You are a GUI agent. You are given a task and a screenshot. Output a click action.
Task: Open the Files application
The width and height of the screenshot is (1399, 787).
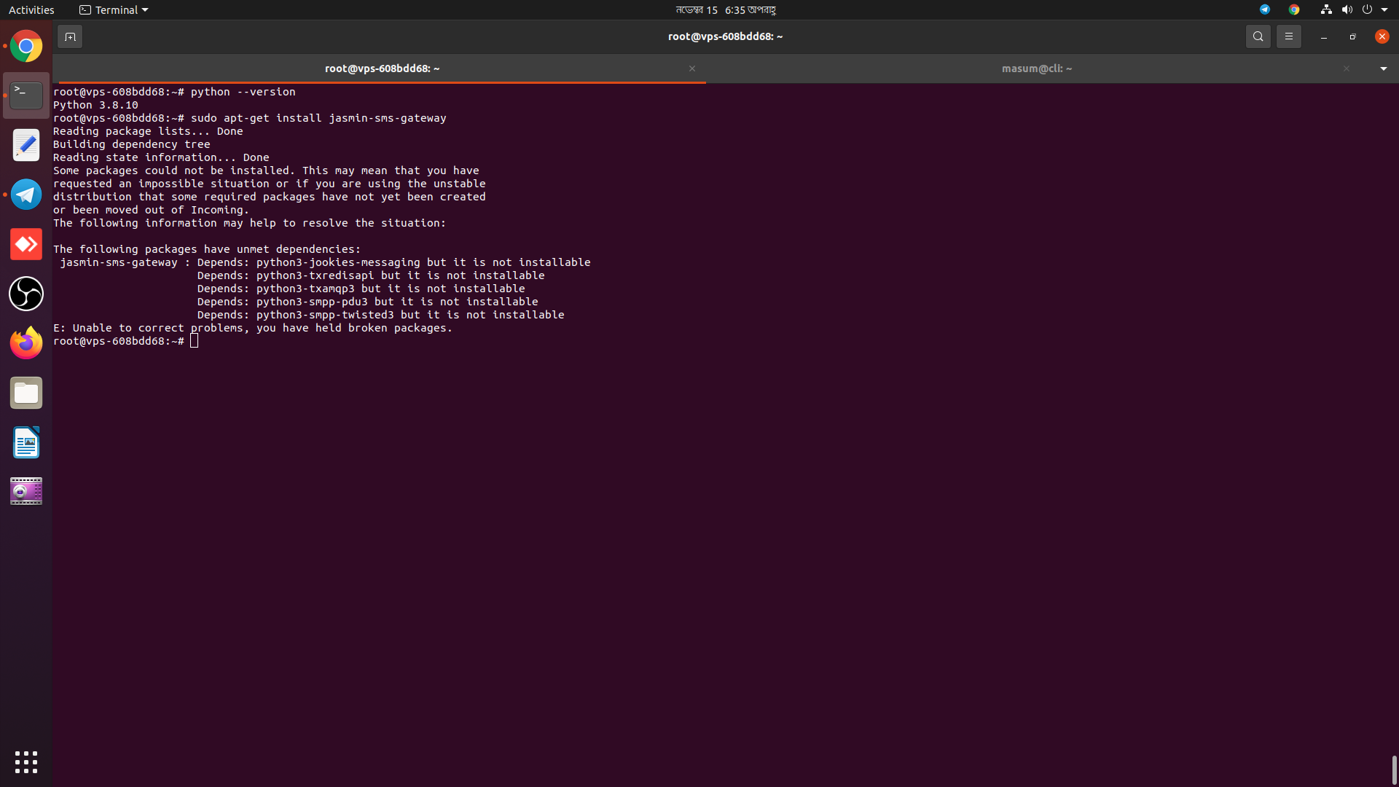point(26,393)
